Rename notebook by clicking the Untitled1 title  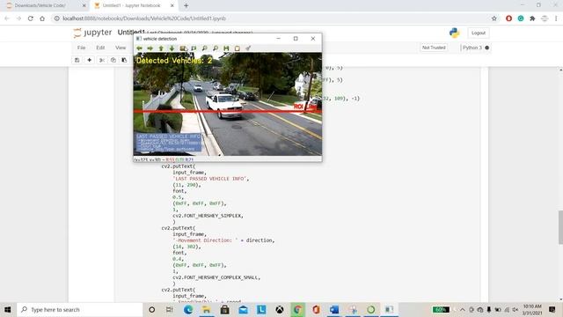click(131, 33)
